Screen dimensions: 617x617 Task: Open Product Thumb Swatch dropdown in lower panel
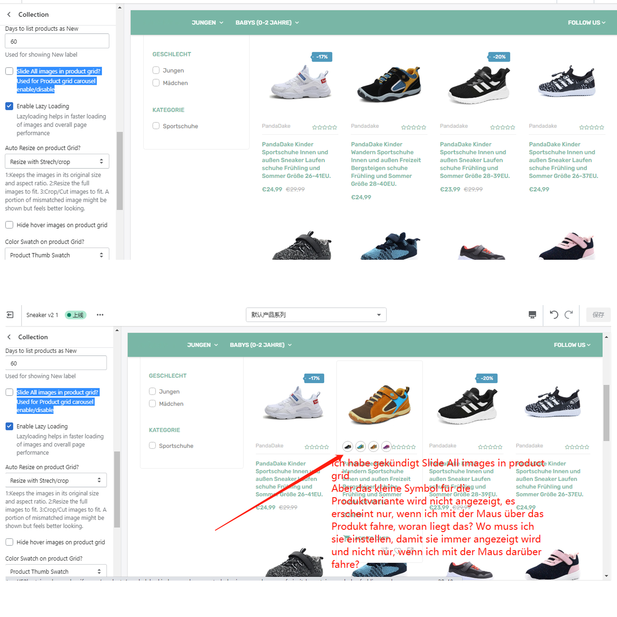pyautogui.click(x=56, y=571)
